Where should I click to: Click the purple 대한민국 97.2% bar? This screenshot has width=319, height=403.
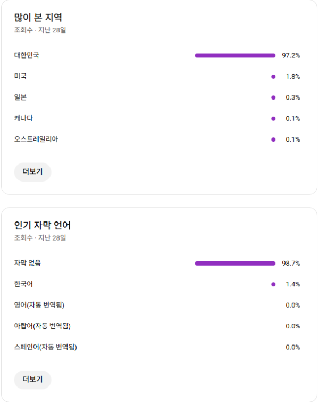click(x=235, y=55)
